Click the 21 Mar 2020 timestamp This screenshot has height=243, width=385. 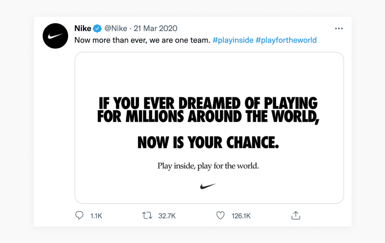[156, 28]
